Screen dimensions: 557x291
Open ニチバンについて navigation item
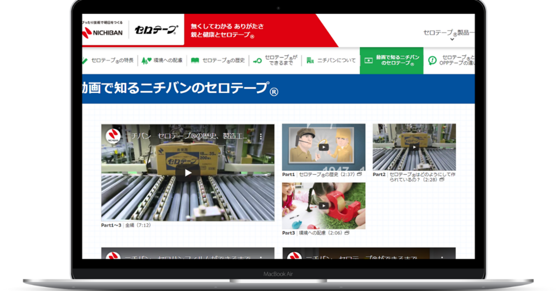(331, 61)
